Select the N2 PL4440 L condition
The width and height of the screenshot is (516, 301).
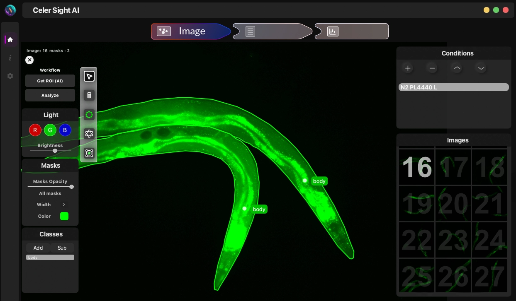coord(453,87)
